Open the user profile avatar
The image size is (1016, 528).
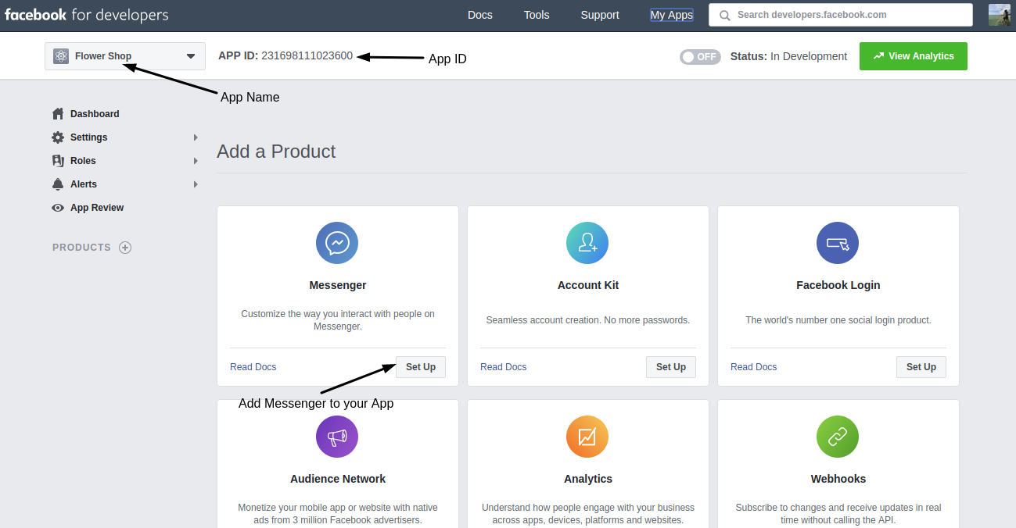(1000, 15)
